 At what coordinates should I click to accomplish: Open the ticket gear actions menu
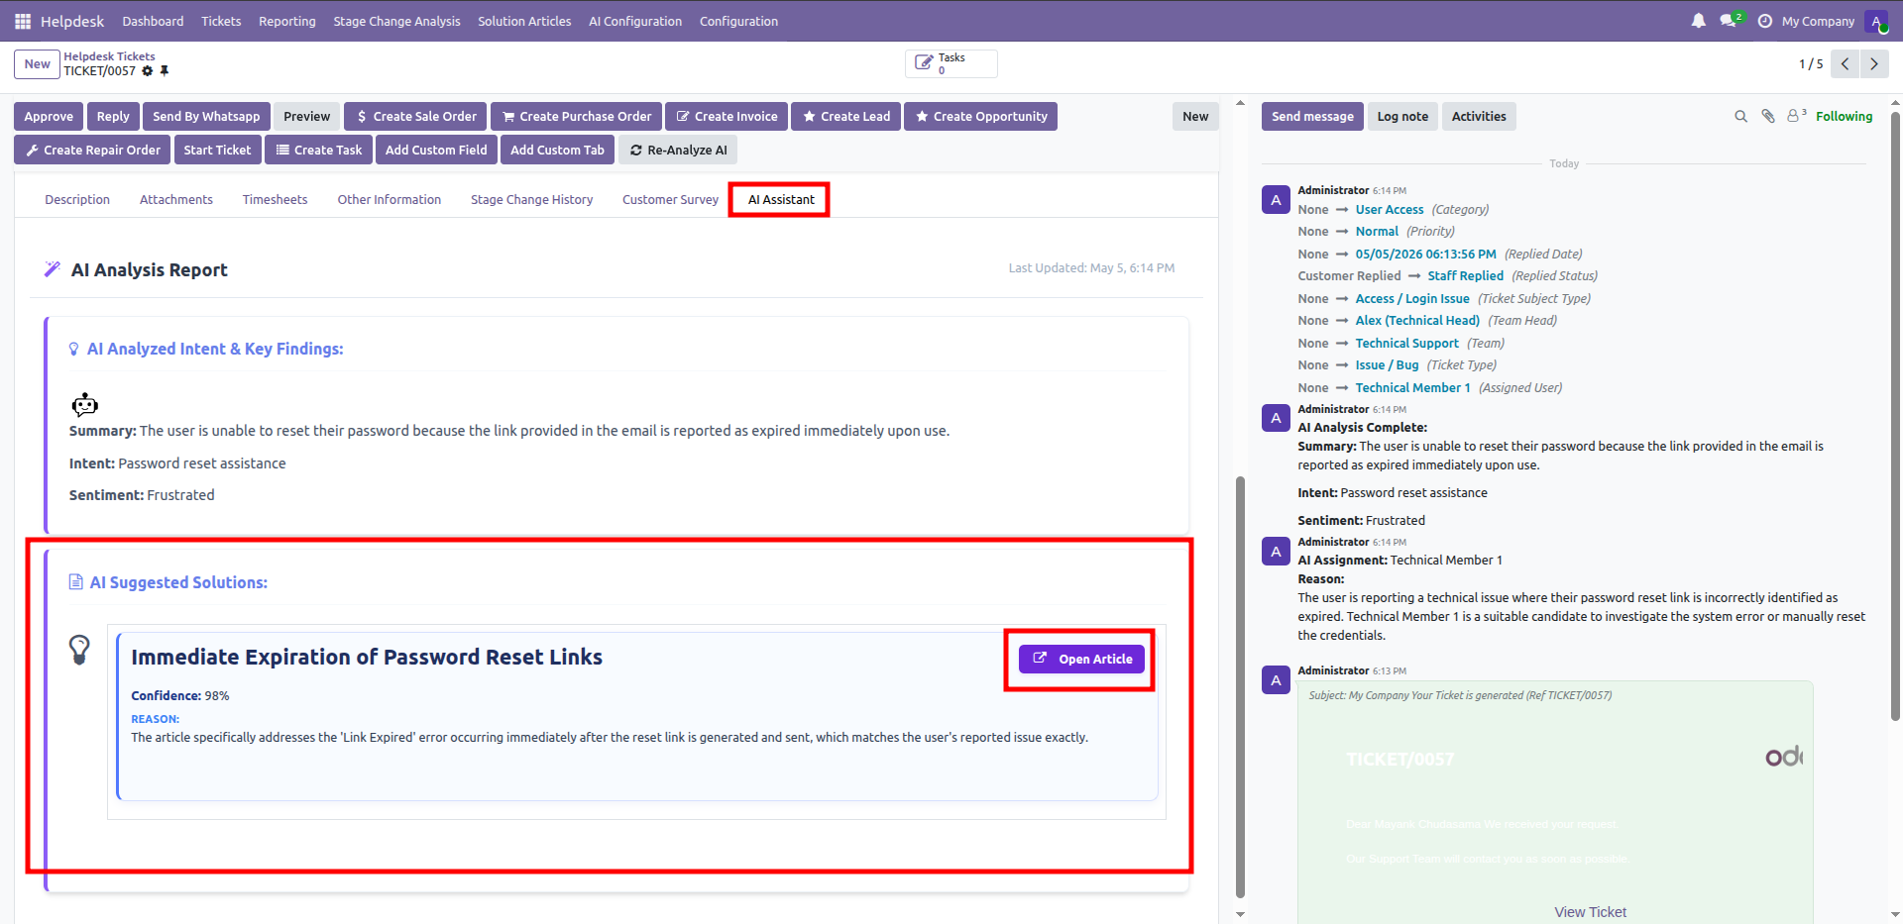(x=148, y=71)
